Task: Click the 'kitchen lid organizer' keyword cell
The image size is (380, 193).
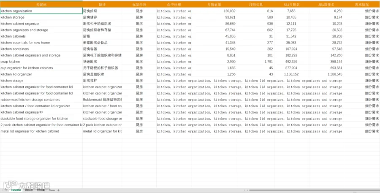Action: click(41, 74)
